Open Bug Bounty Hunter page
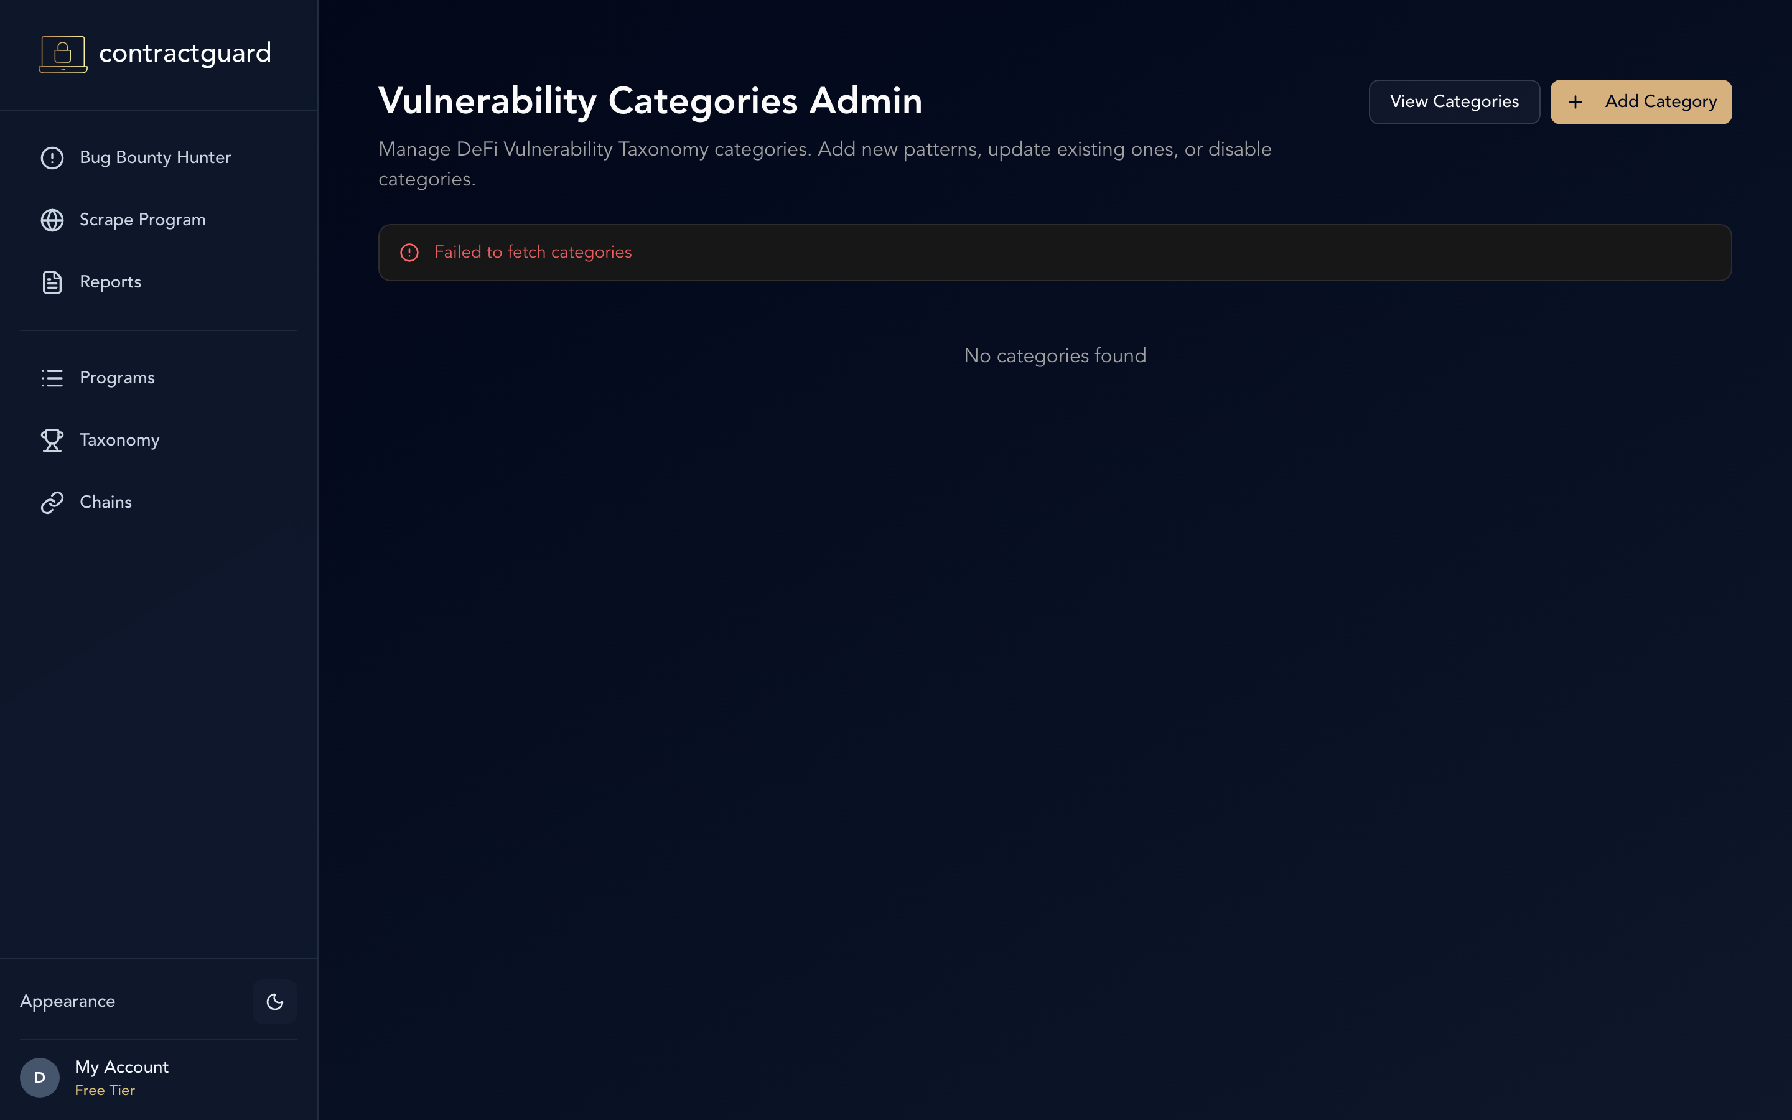Image resolution: width=1792 pixels, height=1120 pixels. click(159, 158)
